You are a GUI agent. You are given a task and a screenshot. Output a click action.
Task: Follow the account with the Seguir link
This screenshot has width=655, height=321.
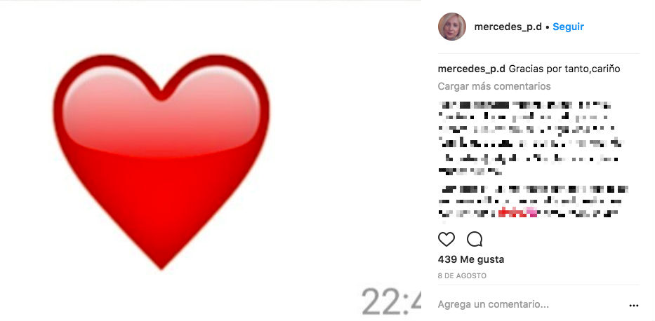568,27
